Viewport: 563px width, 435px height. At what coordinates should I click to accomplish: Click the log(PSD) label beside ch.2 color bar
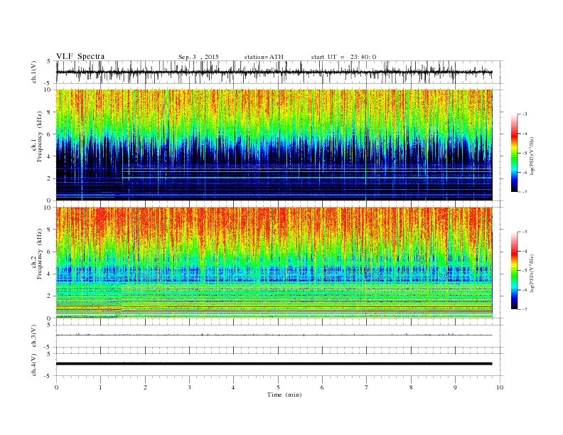(x=532, y=273)
